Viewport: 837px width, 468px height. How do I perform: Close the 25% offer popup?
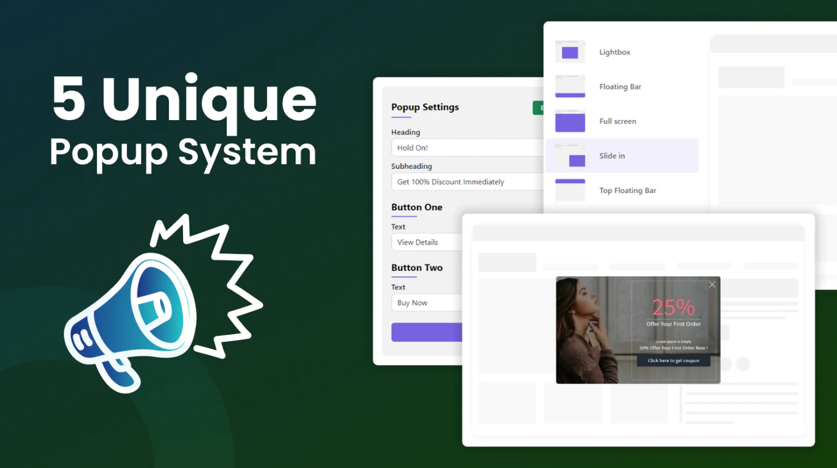712,284
